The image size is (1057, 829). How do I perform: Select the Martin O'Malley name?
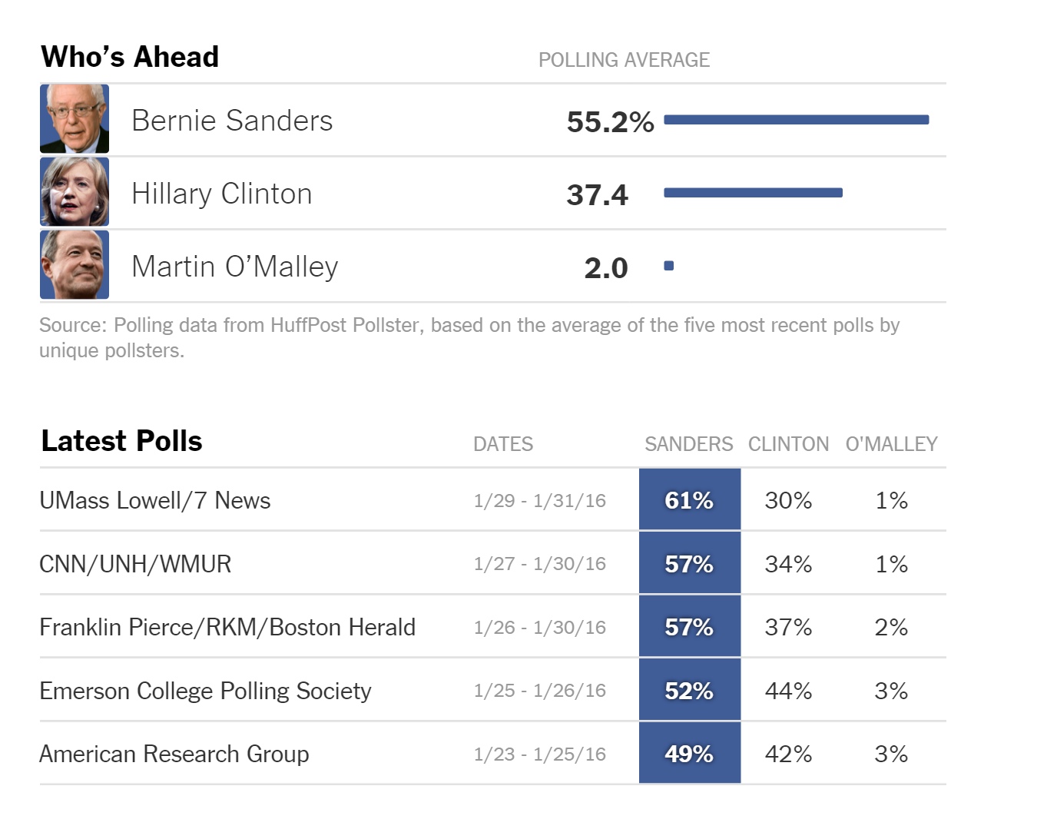pos(235,267)
